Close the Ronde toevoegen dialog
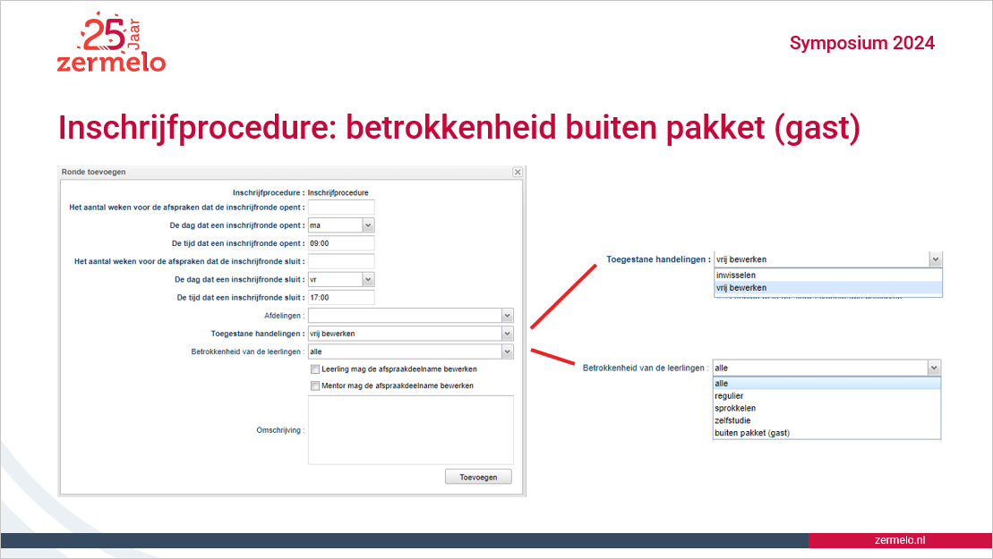The width and height of the screenshot is (993, 559). click(x=518, y=172)
